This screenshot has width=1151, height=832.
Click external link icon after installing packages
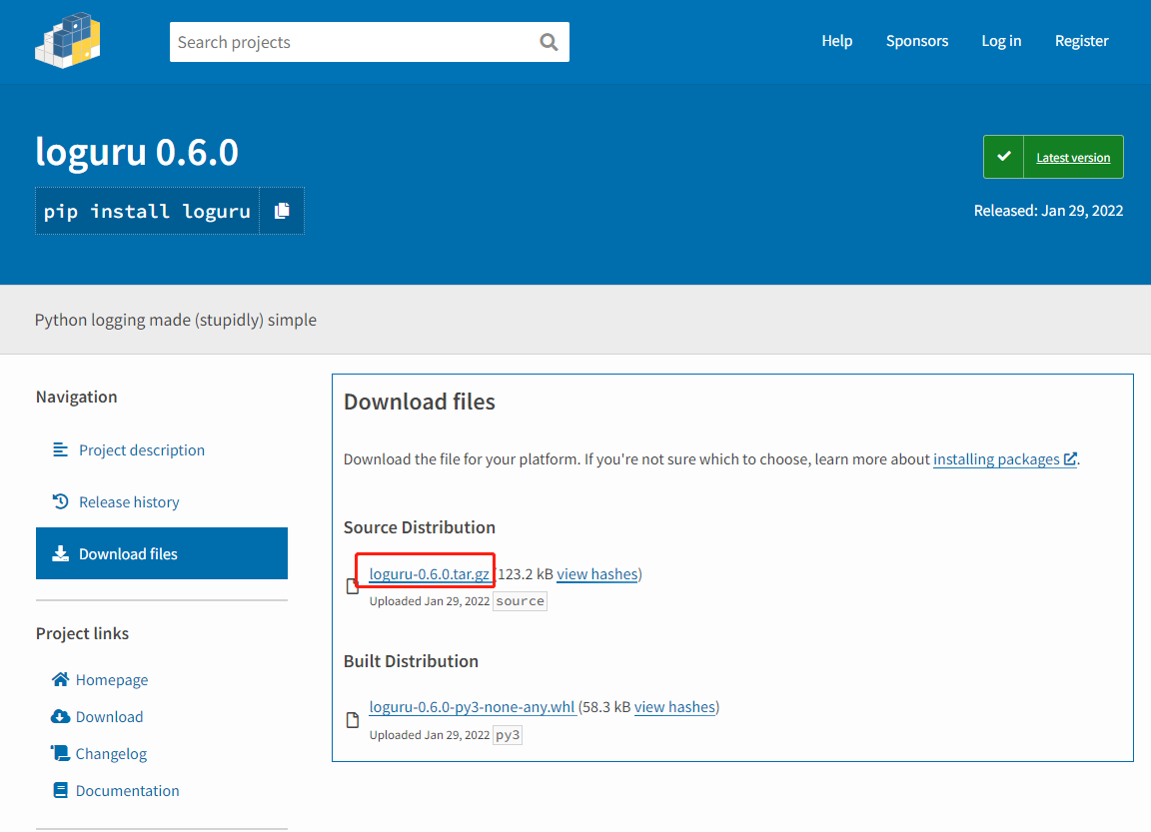coord(1070,459)
